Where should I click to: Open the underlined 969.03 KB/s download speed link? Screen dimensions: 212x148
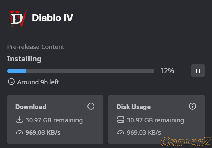coord(43,133)
